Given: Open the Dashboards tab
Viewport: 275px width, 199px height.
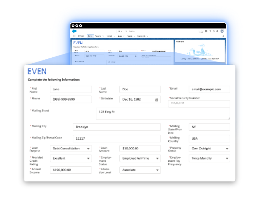Looking at the screenshot, I should (x=141, y=36).
